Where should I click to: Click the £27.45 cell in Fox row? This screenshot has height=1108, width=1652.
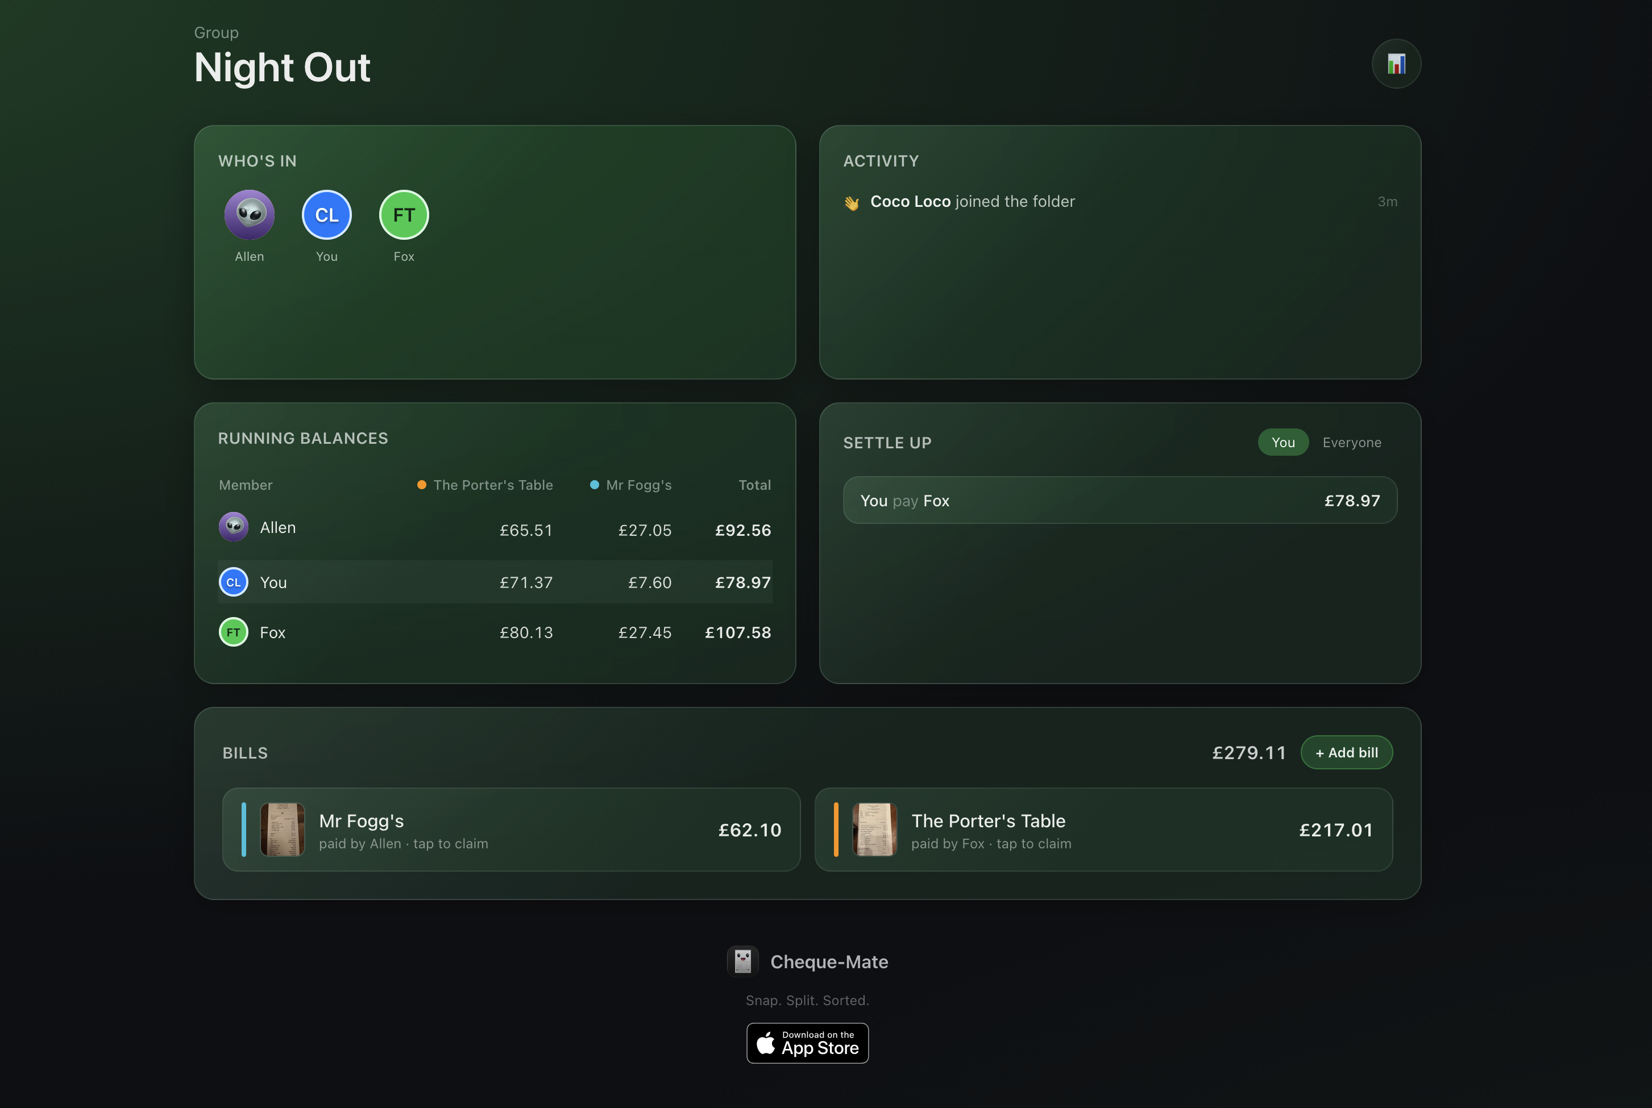click(645, 632)
